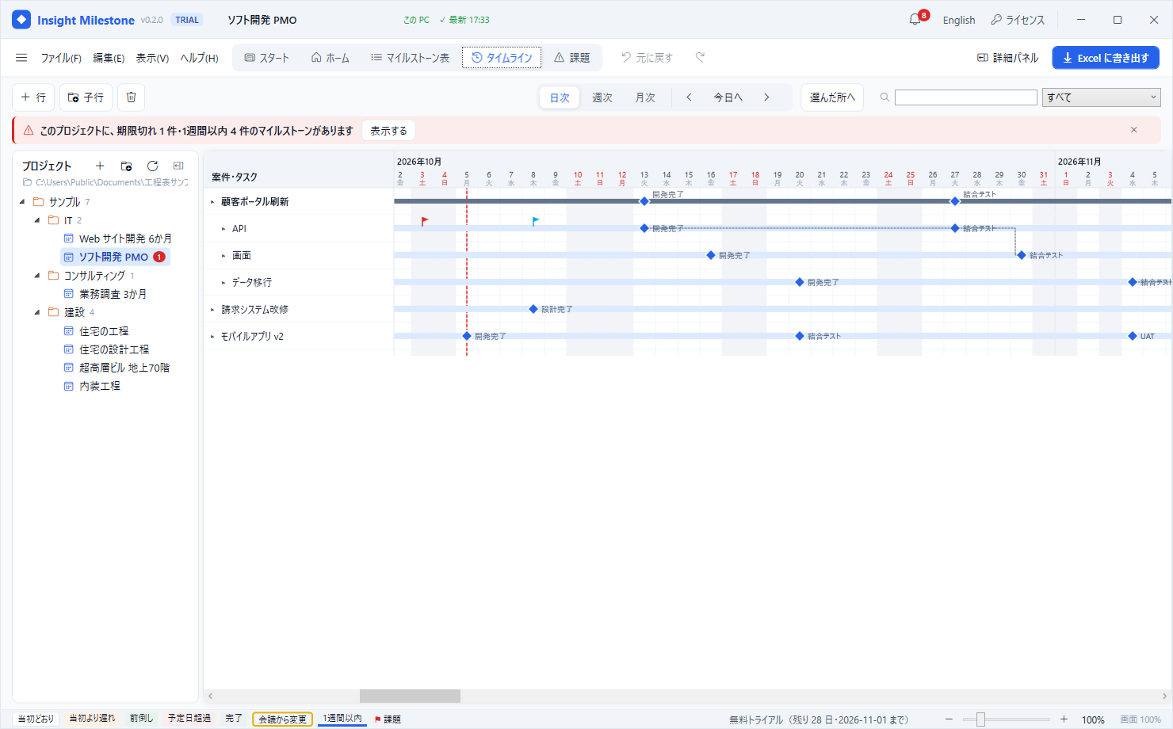Click the データ移行 開発完了 milestone diamond

point(800,282)
